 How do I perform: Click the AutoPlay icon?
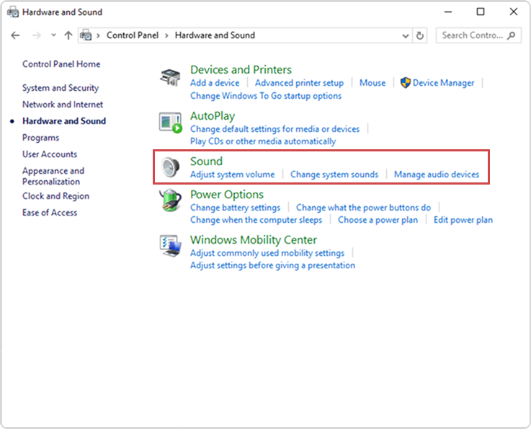(x=170, y=123)
